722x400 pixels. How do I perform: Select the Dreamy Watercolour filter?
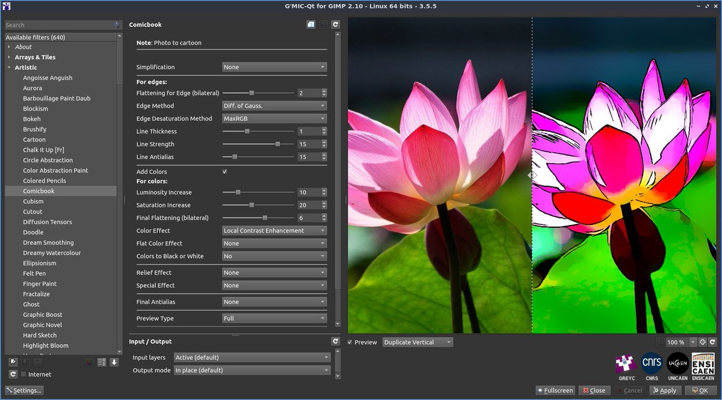pyautogui.click(x=52, y=253)
